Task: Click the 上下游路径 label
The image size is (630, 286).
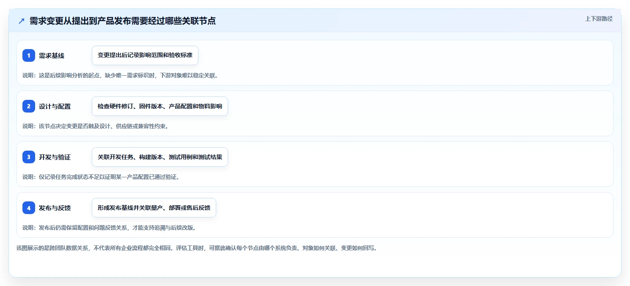Action: pyautogui.click(x=599, y=19)
